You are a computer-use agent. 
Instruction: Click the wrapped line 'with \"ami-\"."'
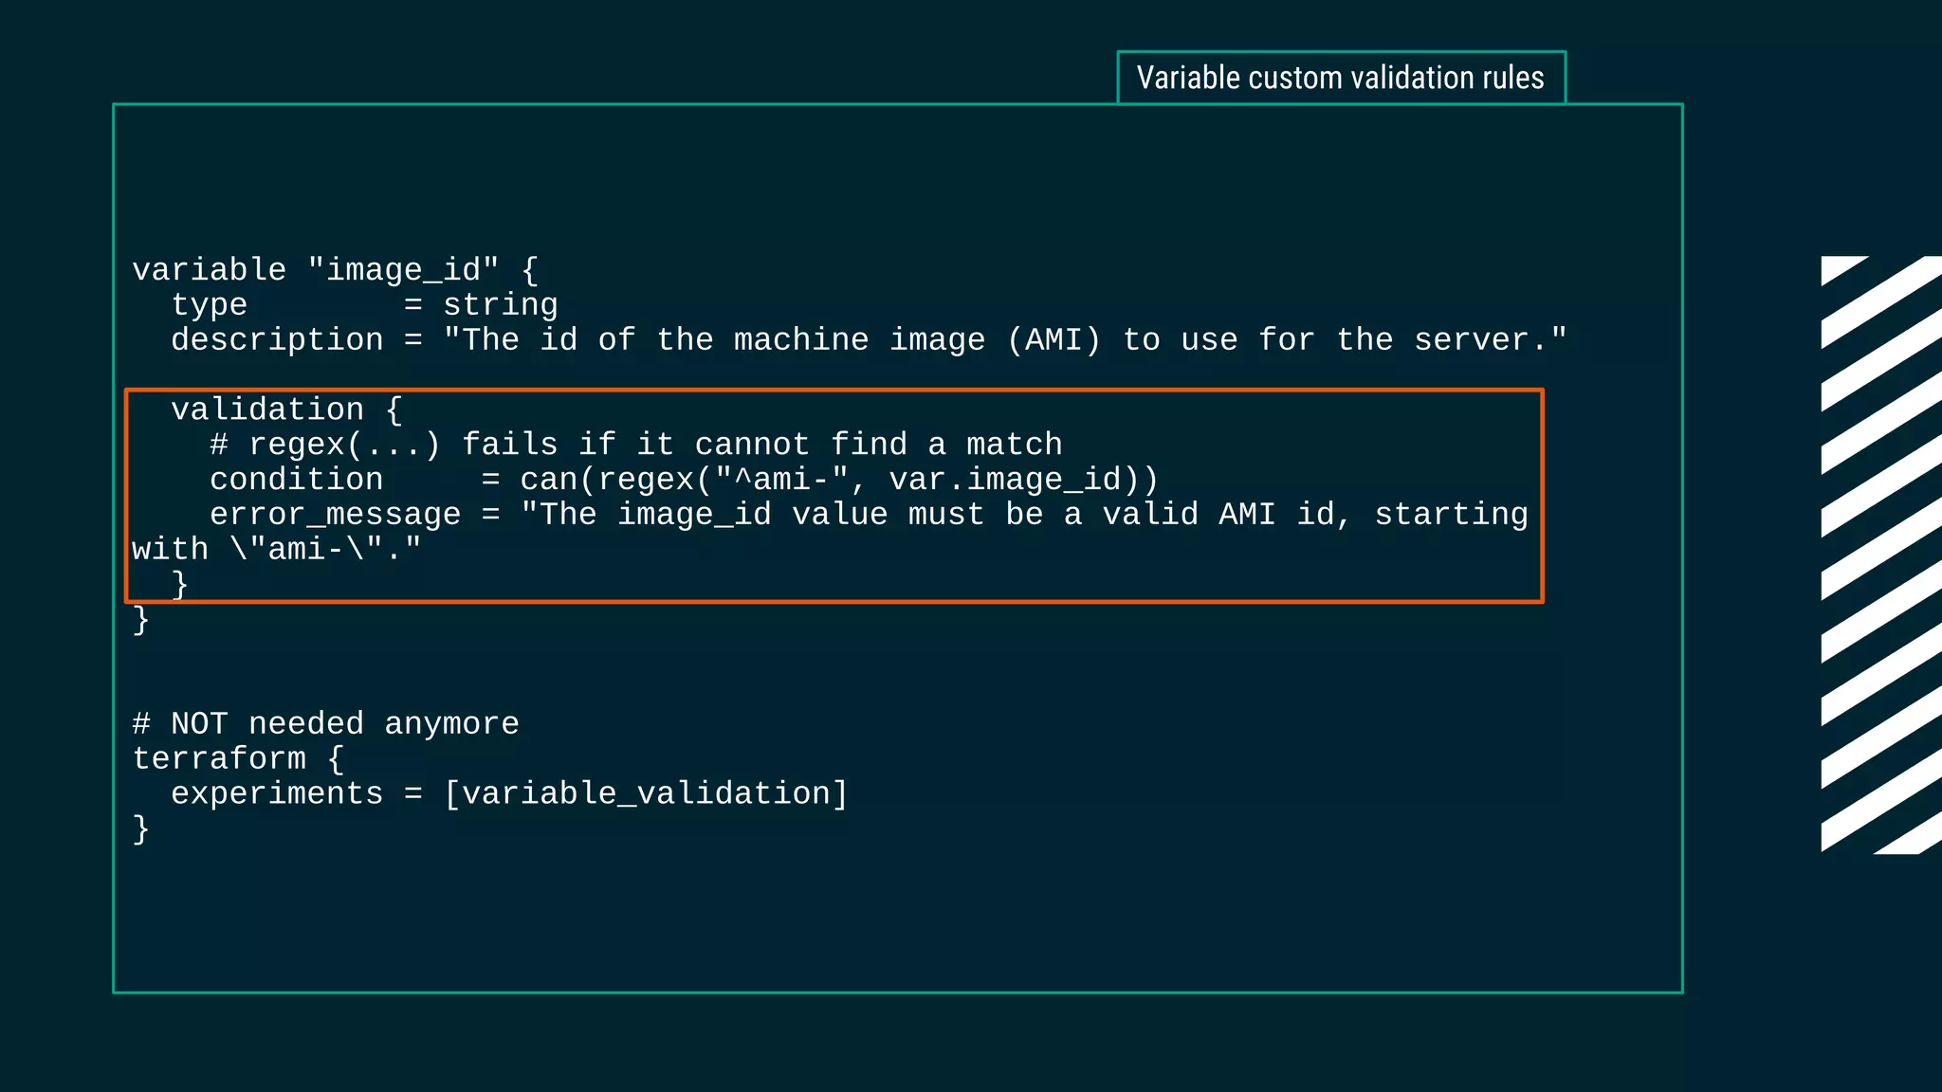tap(276, 550)
